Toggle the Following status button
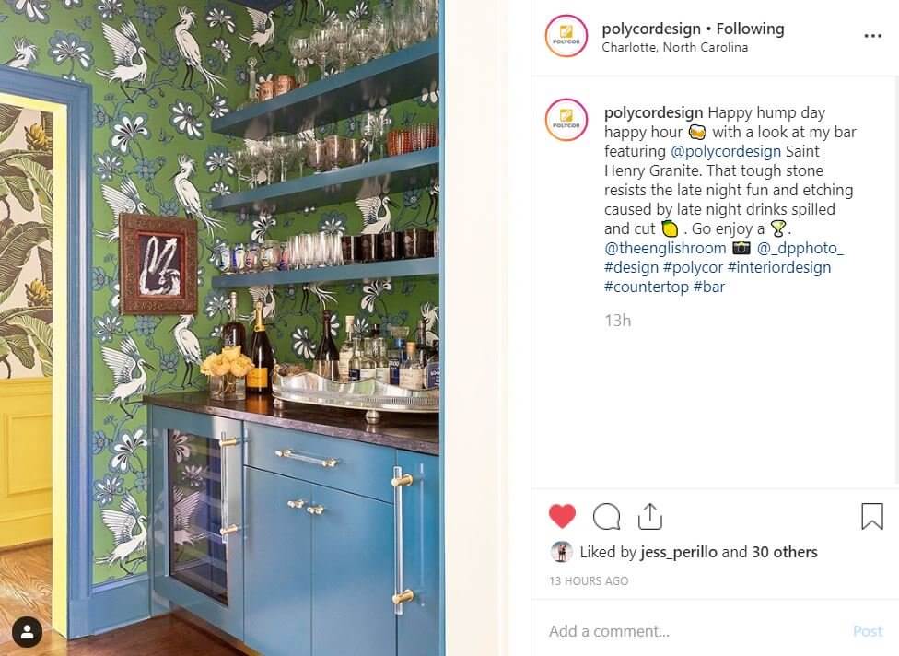The width and height of the screenshot is (899, 656). tap(750, 29)
